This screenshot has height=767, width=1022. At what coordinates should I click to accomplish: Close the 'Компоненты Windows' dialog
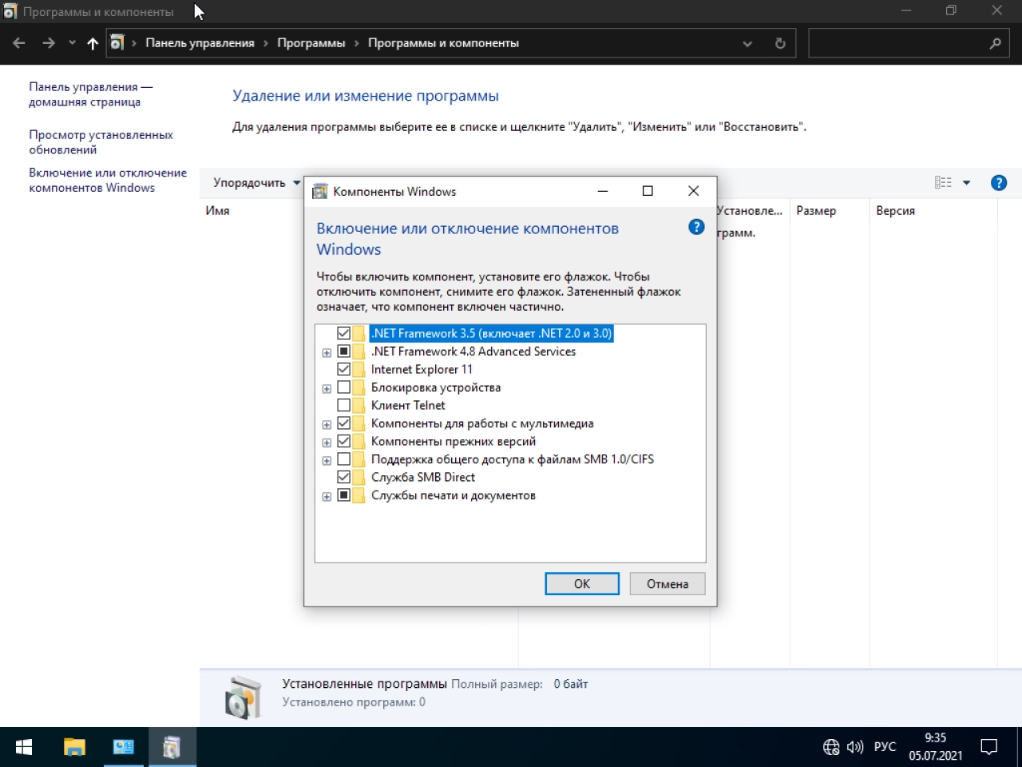(x=693, y=191)
